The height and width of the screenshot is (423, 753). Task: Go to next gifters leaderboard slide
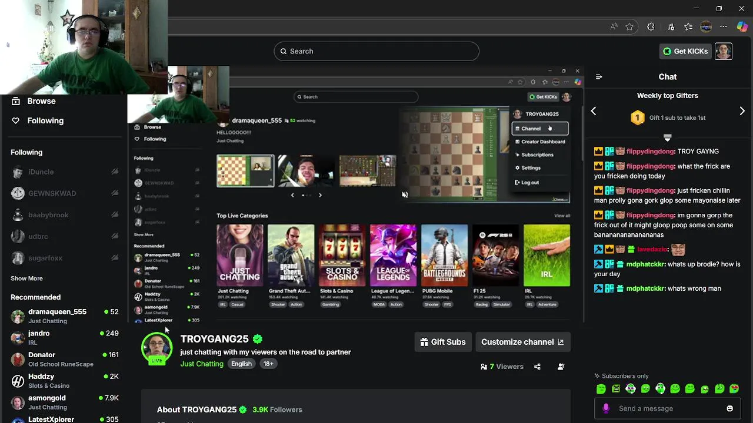point(742,111)
